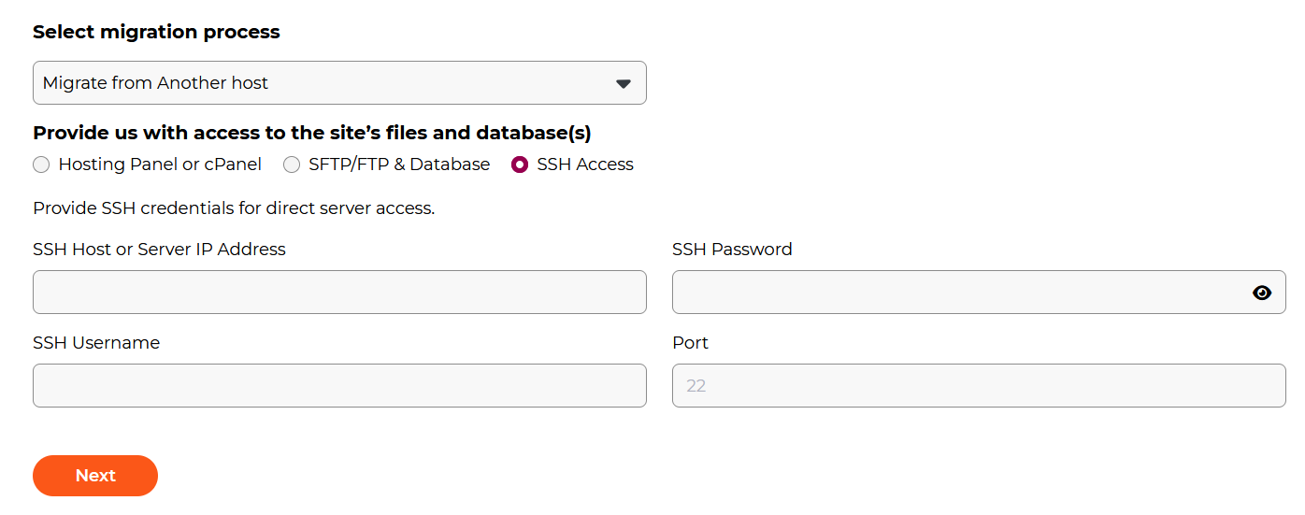Click the 'SFTP/FTP & Database' label text
This screenshot has height=515, width=1305.
coord(399,165)
